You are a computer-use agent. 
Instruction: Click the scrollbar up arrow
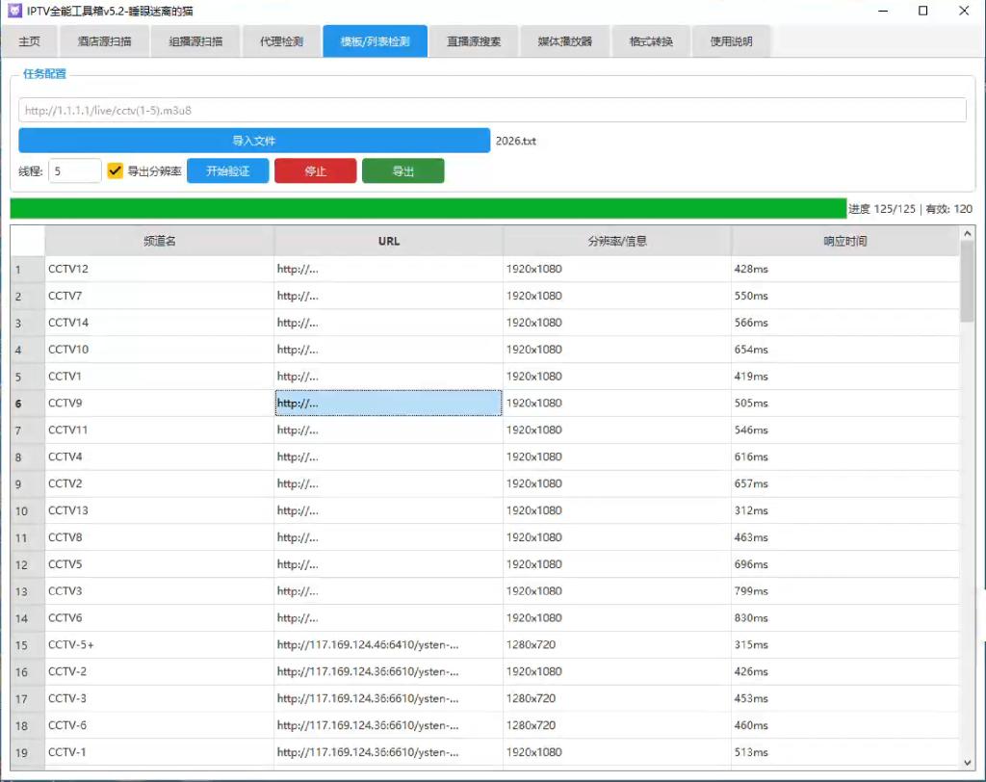(968, 231)
